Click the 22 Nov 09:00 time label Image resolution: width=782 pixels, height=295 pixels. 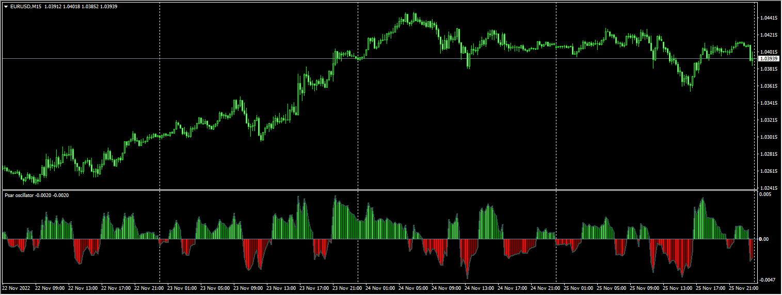pyautogui.click(x=50, y=288)
